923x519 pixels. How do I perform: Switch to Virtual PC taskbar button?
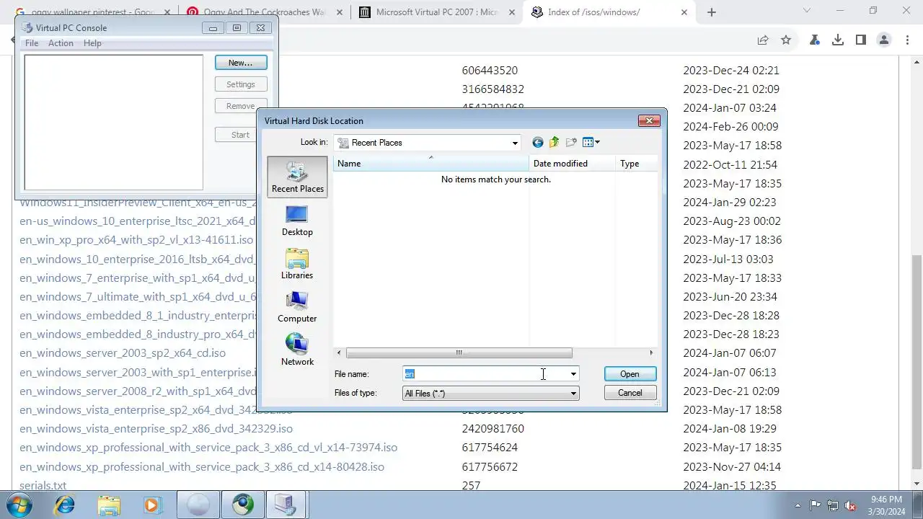click(286, 505)
